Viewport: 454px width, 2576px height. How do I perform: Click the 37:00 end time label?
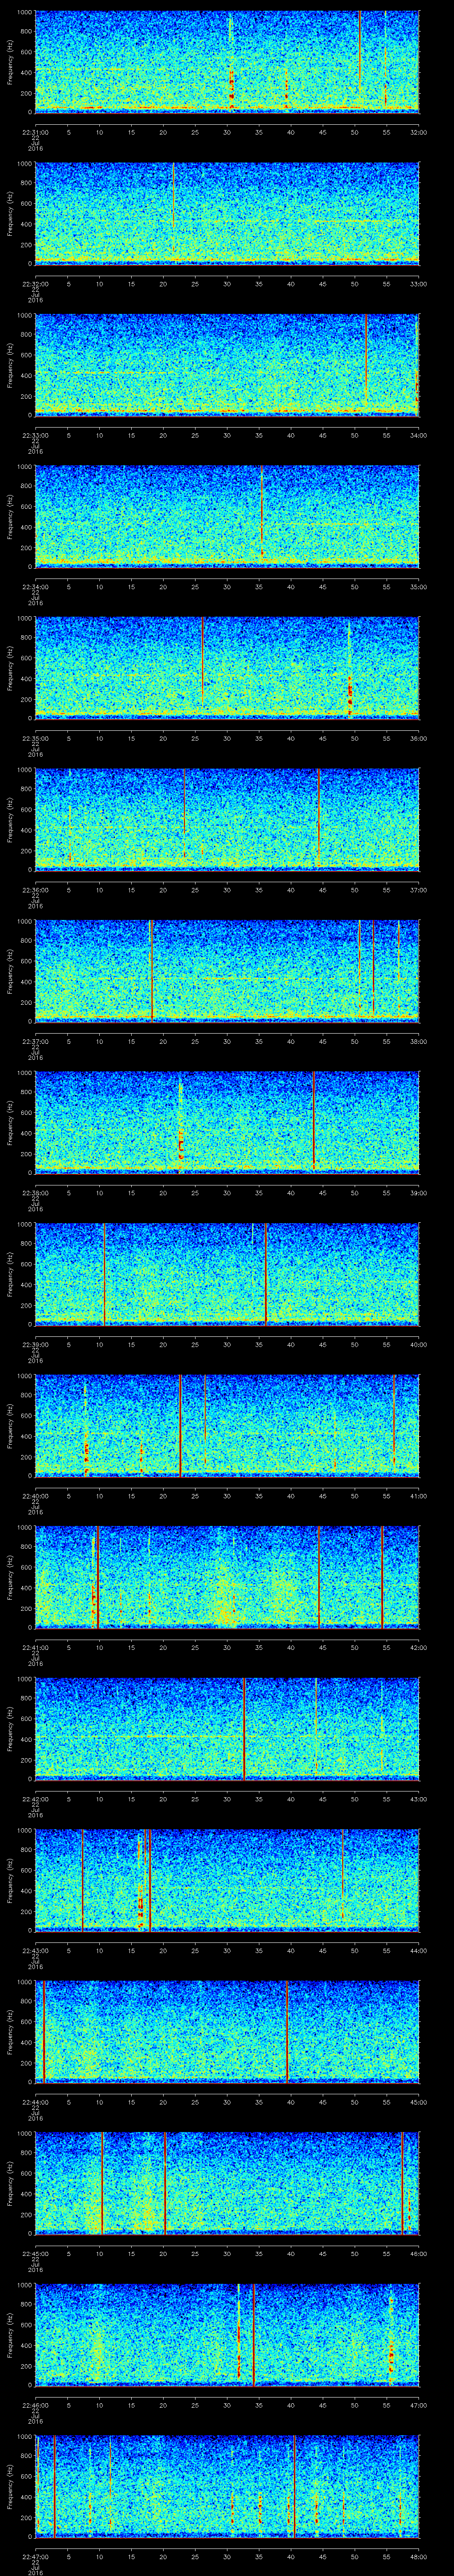418,890
